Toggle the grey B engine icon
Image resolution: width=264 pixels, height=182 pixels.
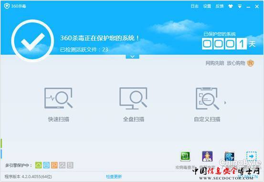[70, 165]
